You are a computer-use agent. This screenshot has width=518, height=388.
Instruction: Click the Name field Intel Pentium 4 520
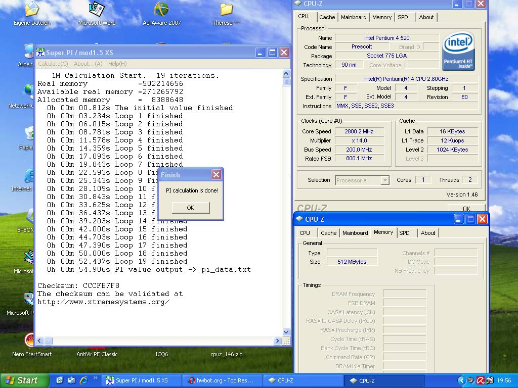386,38
